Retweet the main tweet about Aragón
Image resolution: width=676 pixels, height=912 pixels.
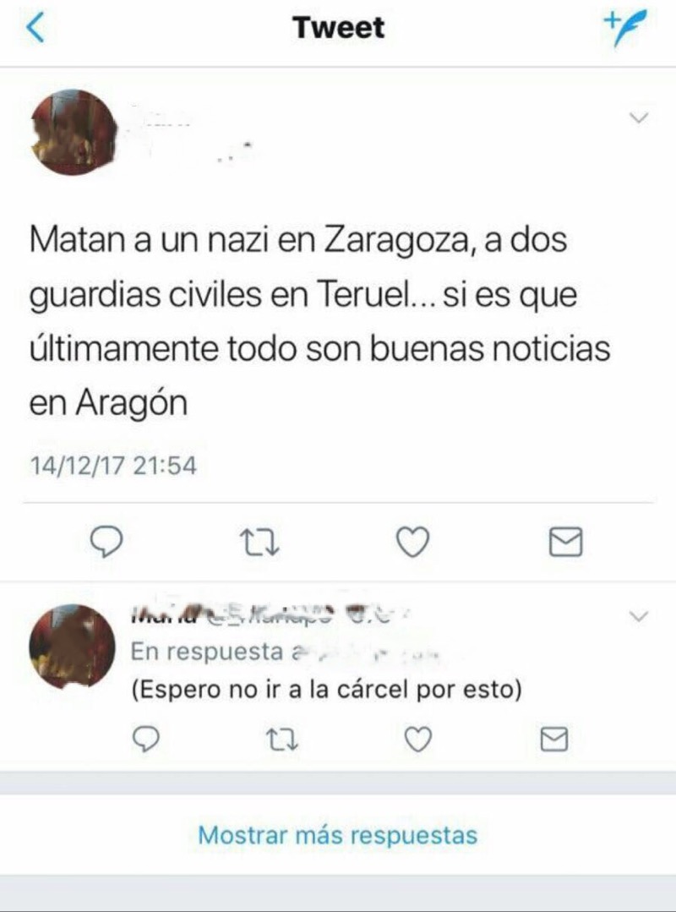tap(259, 542)
